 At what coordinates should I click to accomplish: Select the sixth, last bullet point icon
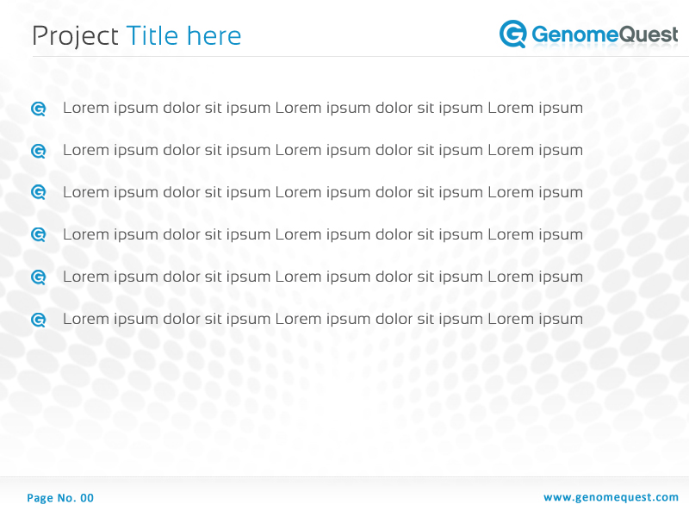[38, 320]
